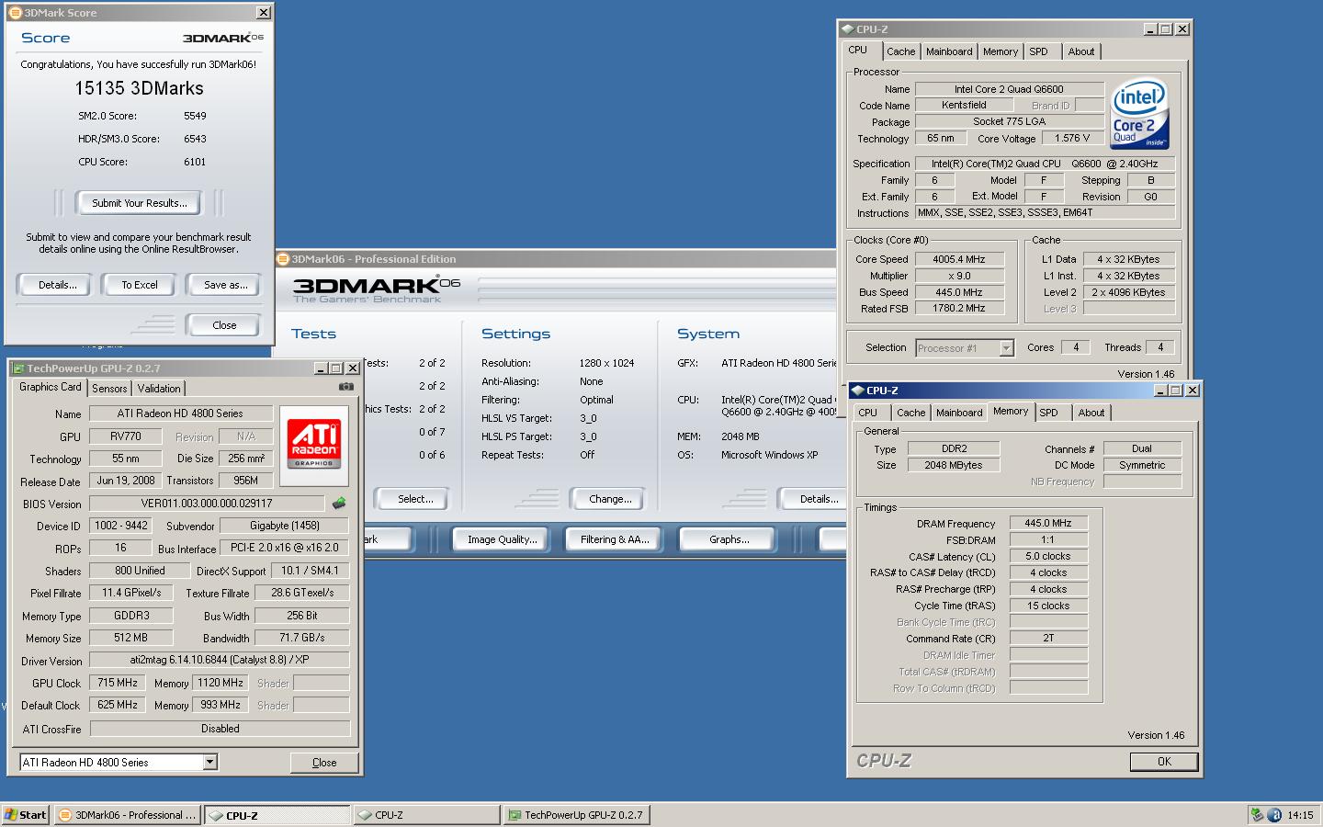Image resolution: width=1323 pixels, height=827 pixels.
Task: Click the GPU Clock 715 MHz value
Action: [x=118, y=683]
